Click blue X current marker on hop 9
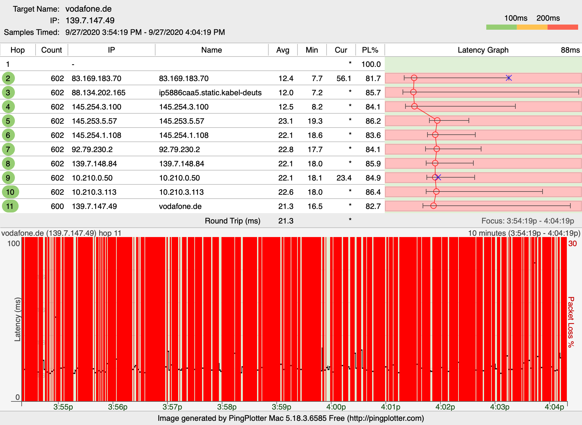 click(x=438, y=177)
